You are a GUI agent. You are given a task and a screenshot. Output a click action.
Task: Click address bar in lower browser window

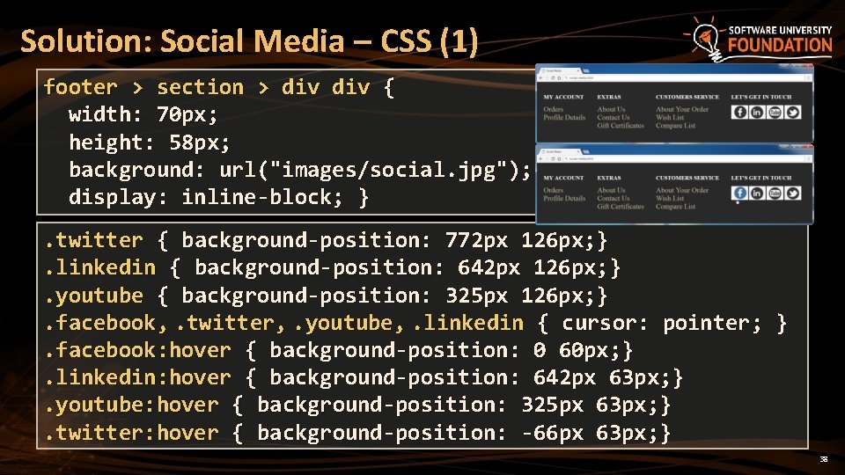click(x=683, y=159)
